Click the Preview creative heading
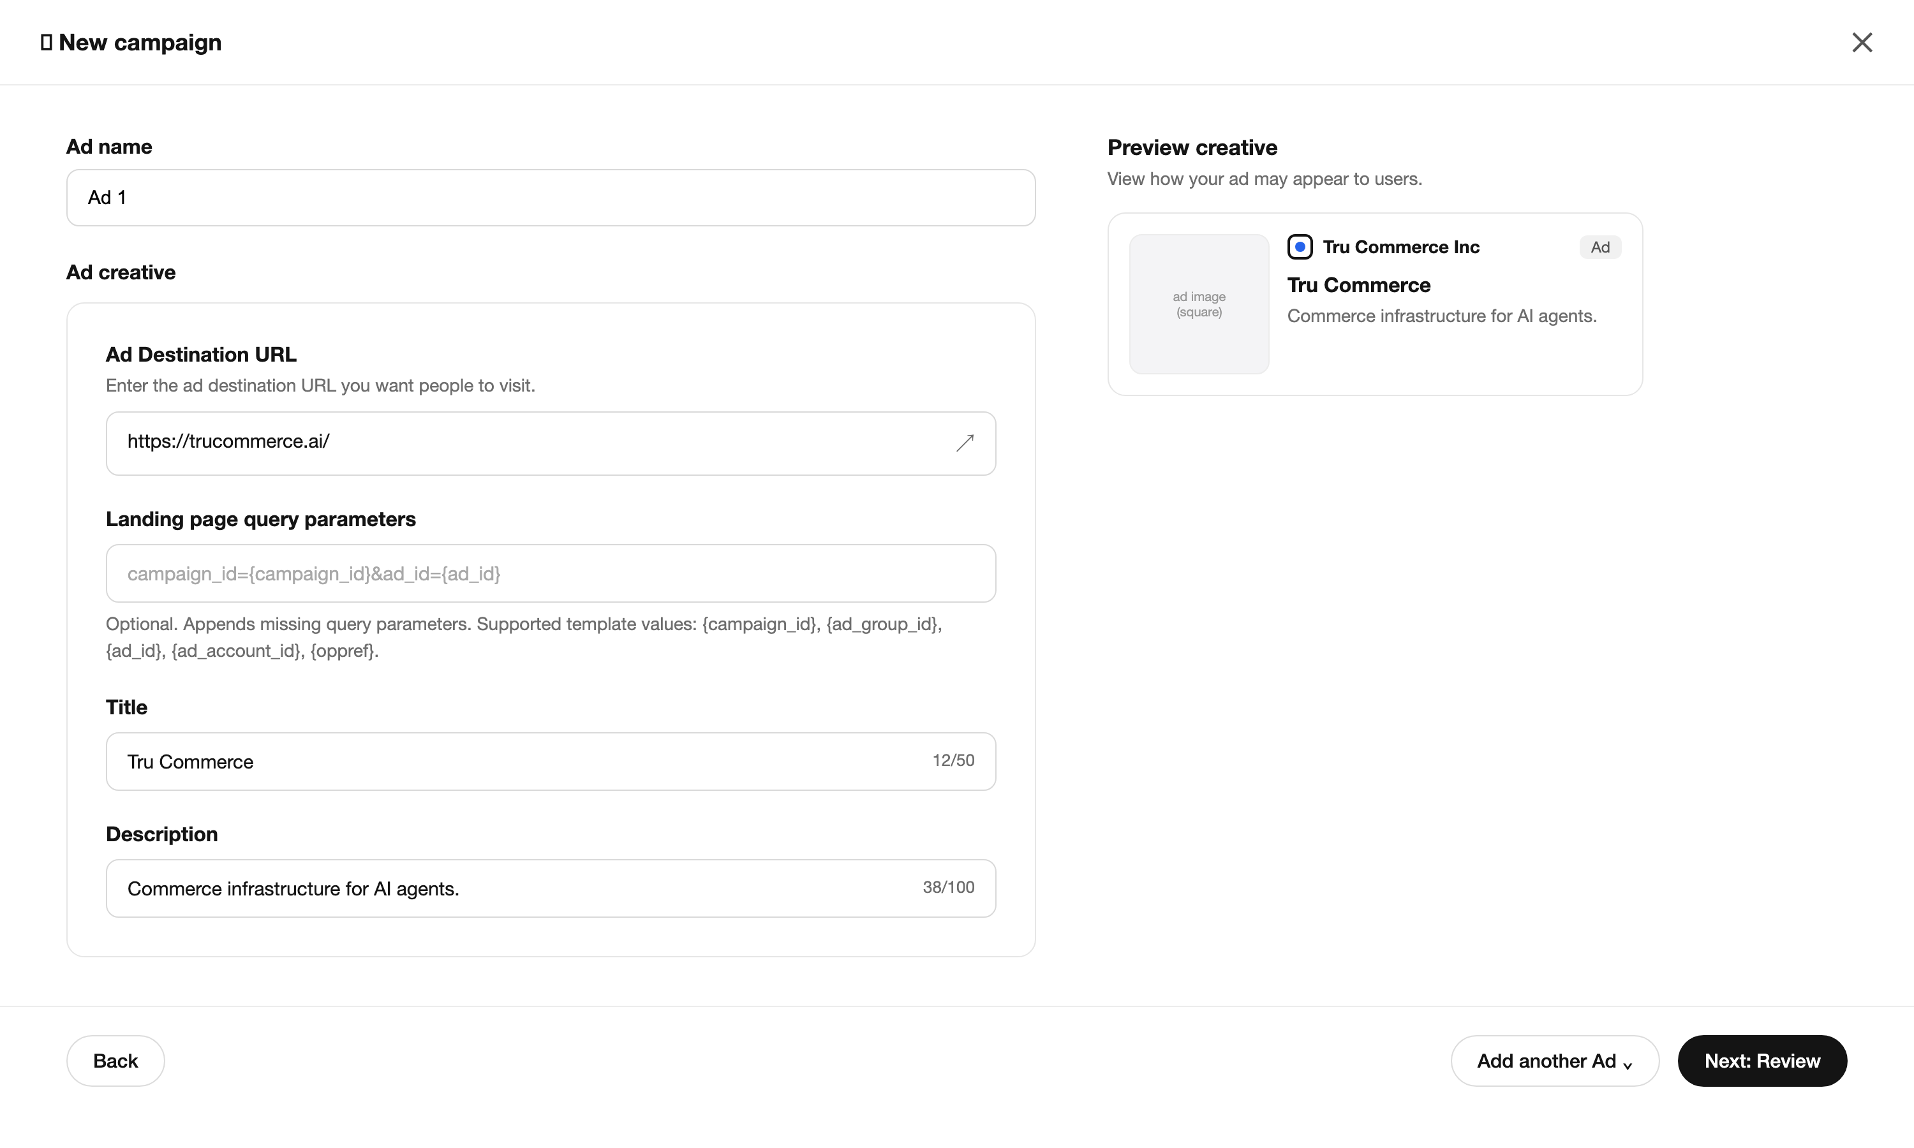 tap(1191, 147)
